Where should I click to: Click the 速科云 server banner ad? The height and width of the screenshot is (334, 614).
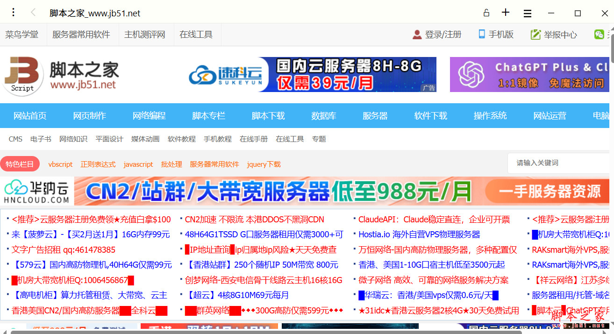312,74
